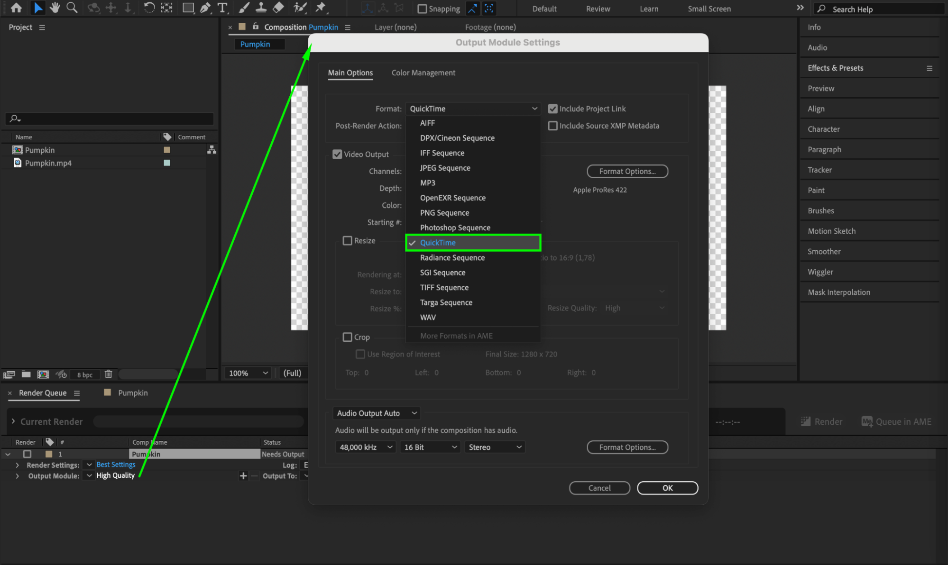The height and width of the screenshot is (565, 948).
Task: Click the trash delete icon in Project panel
Action: [108, 374]
